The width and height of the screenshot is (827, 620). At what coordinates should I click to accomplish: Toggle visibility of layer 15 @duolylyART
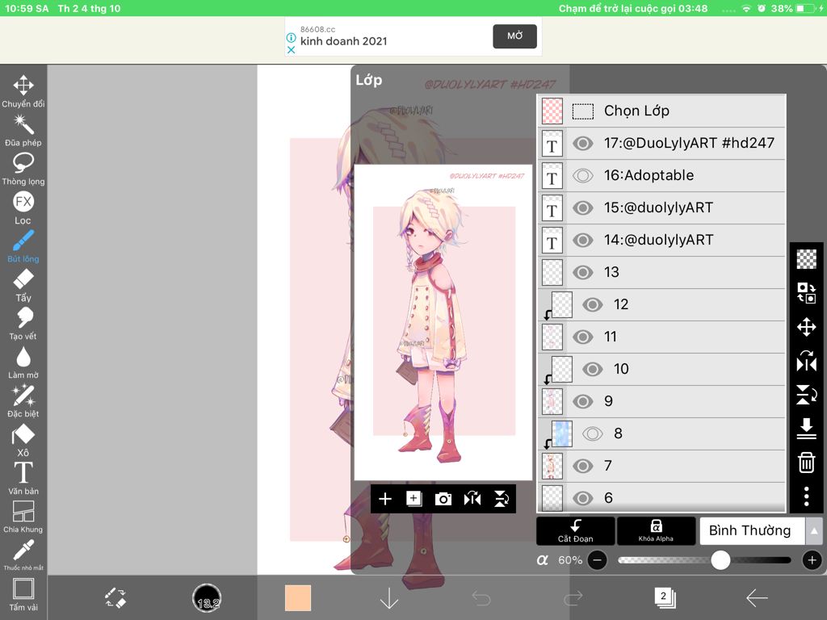point(583,207)
